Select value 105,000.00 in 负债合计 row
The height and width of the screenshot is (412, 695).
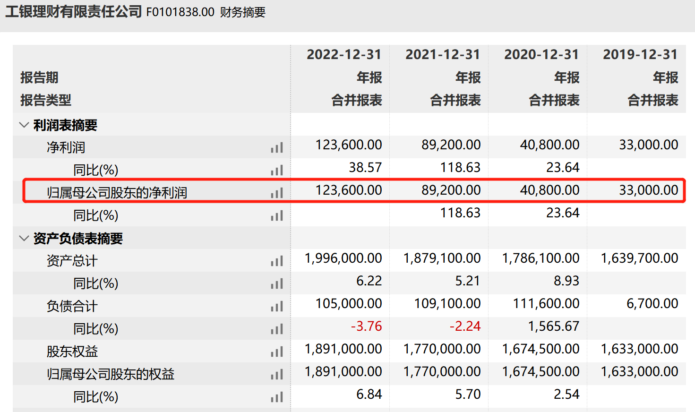click(349, 303)
